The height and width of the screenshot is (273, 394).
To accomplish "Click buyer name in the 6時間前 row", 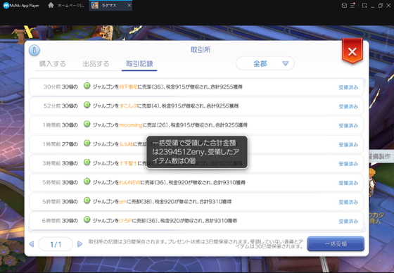I will (125, 220).
